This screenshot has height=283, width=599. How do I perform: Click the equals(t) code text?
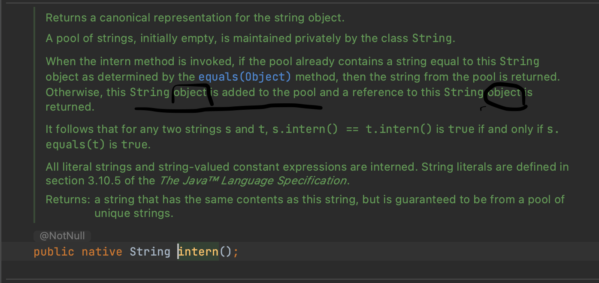click(75, 145)
